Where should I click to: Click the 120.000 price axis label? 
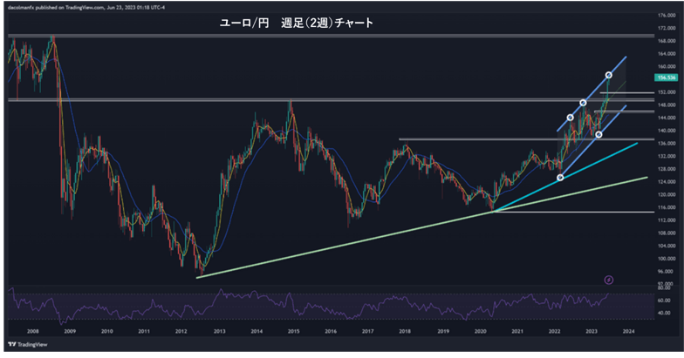[x=667, y=195]
